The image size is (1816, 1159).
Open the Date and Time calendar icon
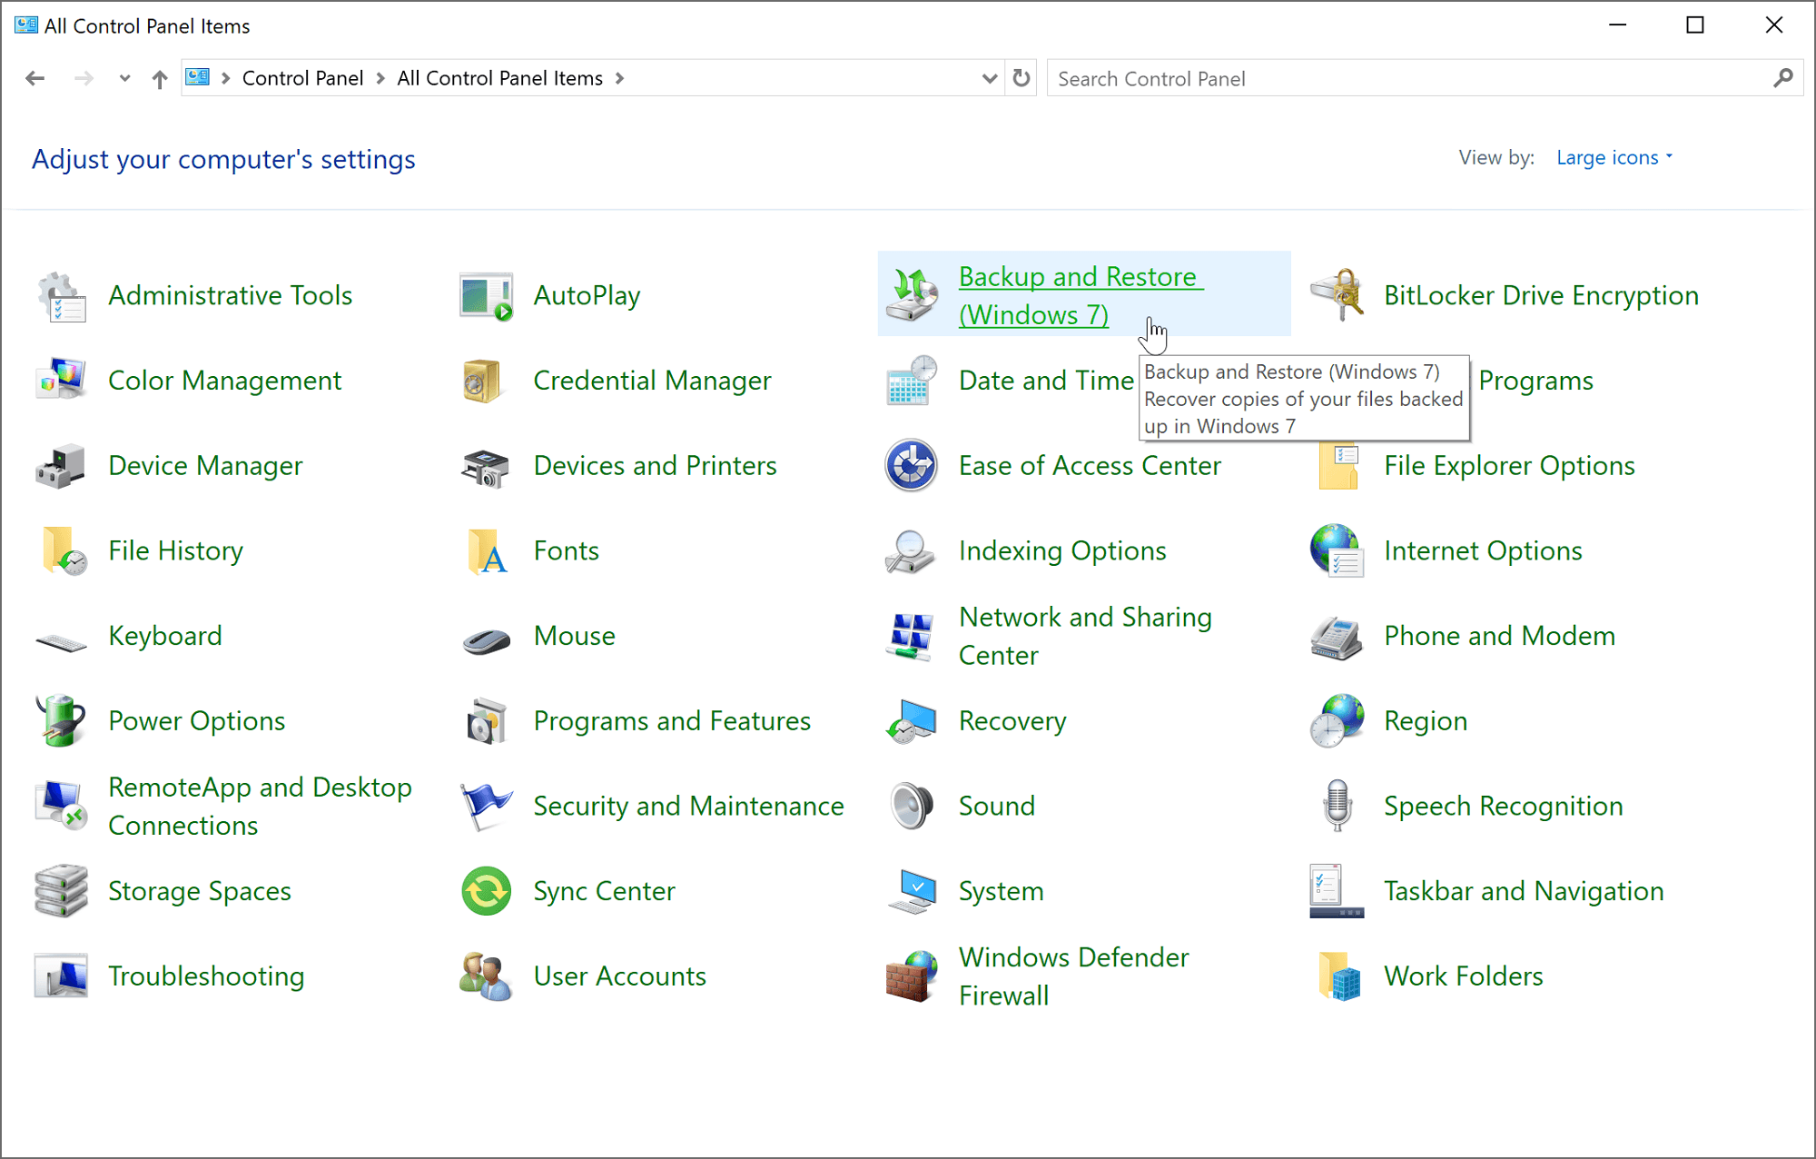[911, 381]
